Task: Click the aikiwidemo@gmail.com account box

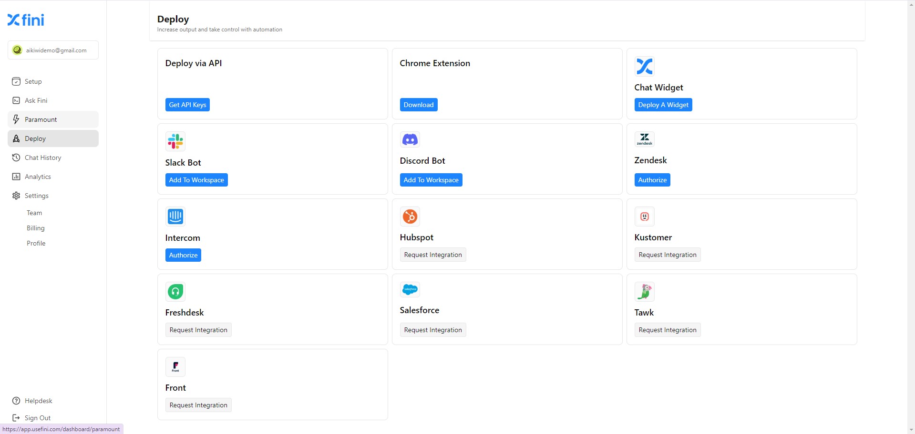Action: pos(53,50)
